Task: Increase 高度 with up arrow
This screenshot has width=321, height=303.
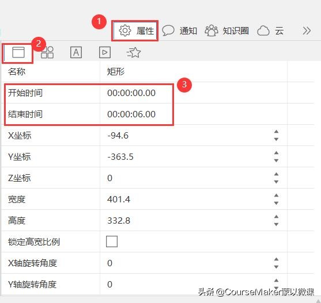Action: click(x=276, y=217)
